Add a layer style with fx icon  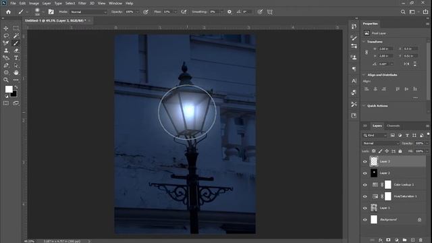[x=381, y=240]
